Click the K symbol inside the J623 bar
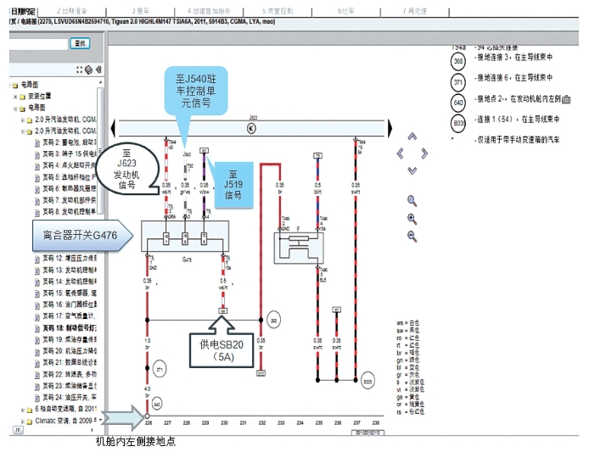Viewport: 589px width, 458px height. pos(251,128)
